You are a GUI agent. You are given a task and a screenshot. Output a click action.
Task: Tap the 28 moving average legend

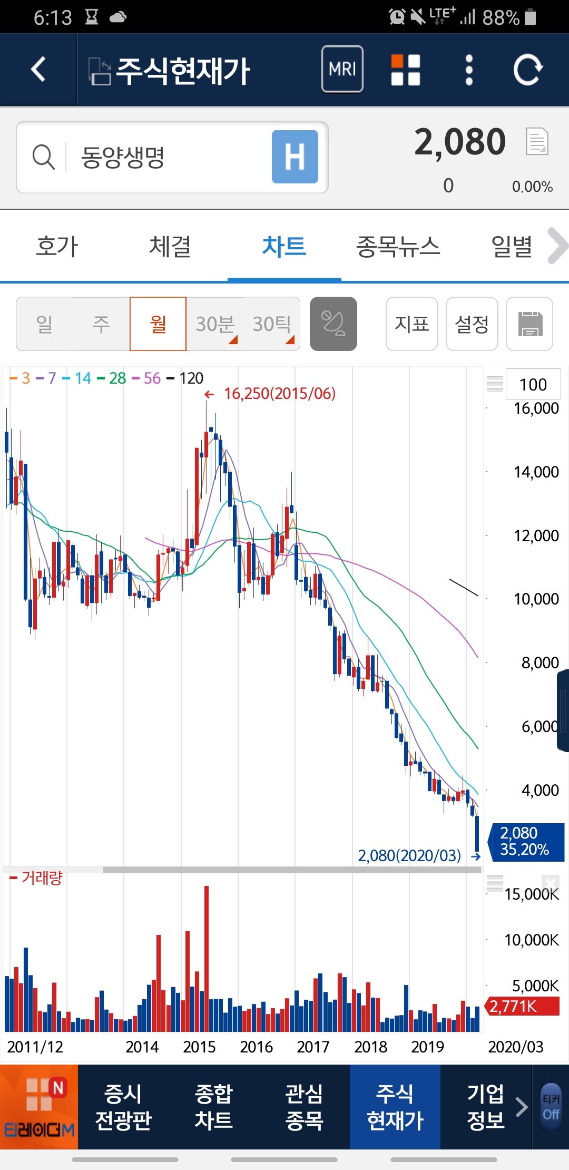tap(112, 378)
